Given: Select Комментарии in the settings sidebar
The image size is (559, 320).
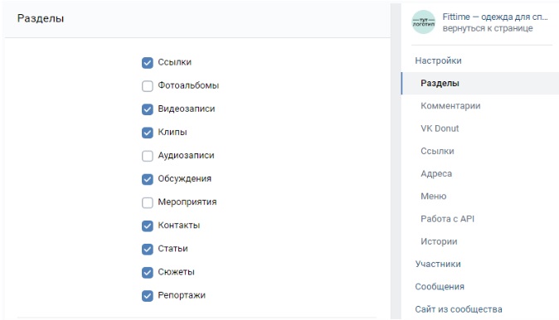Looking at the screenshot, I should tap(450, 106).
